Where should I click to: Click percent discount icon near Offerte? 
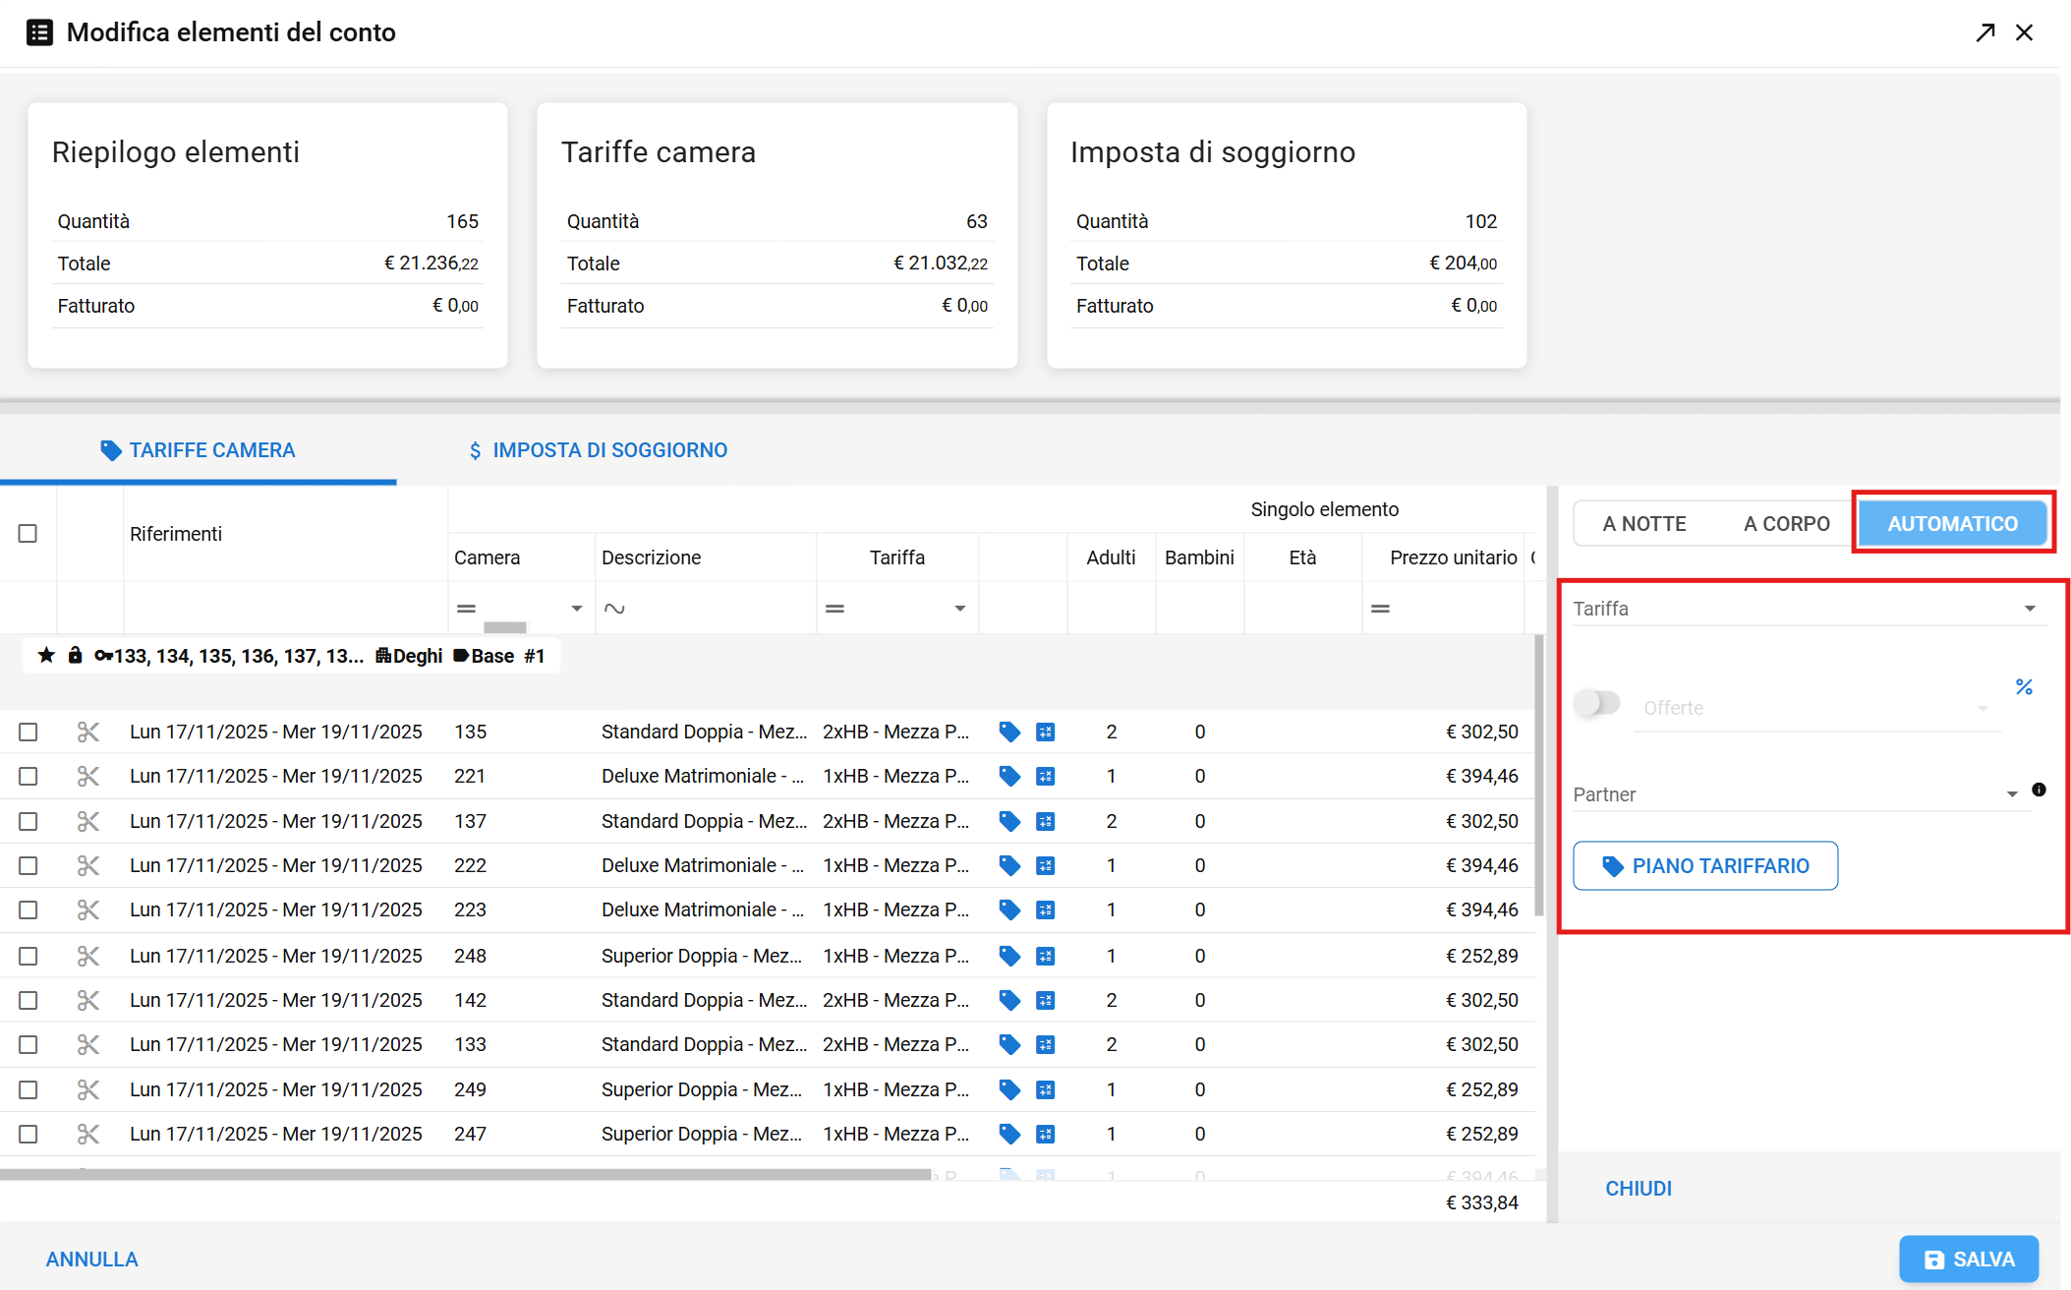tap(2024, 686)
